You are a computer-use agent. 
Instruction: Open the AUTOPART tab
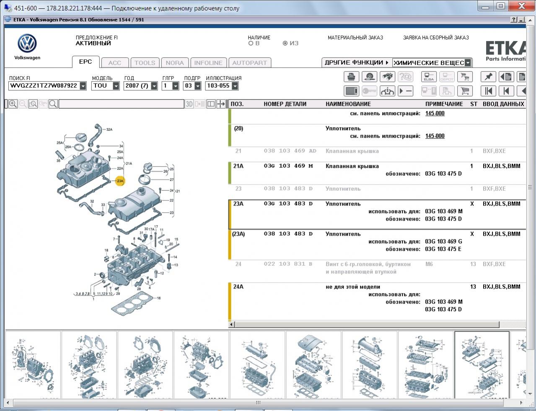250,63
